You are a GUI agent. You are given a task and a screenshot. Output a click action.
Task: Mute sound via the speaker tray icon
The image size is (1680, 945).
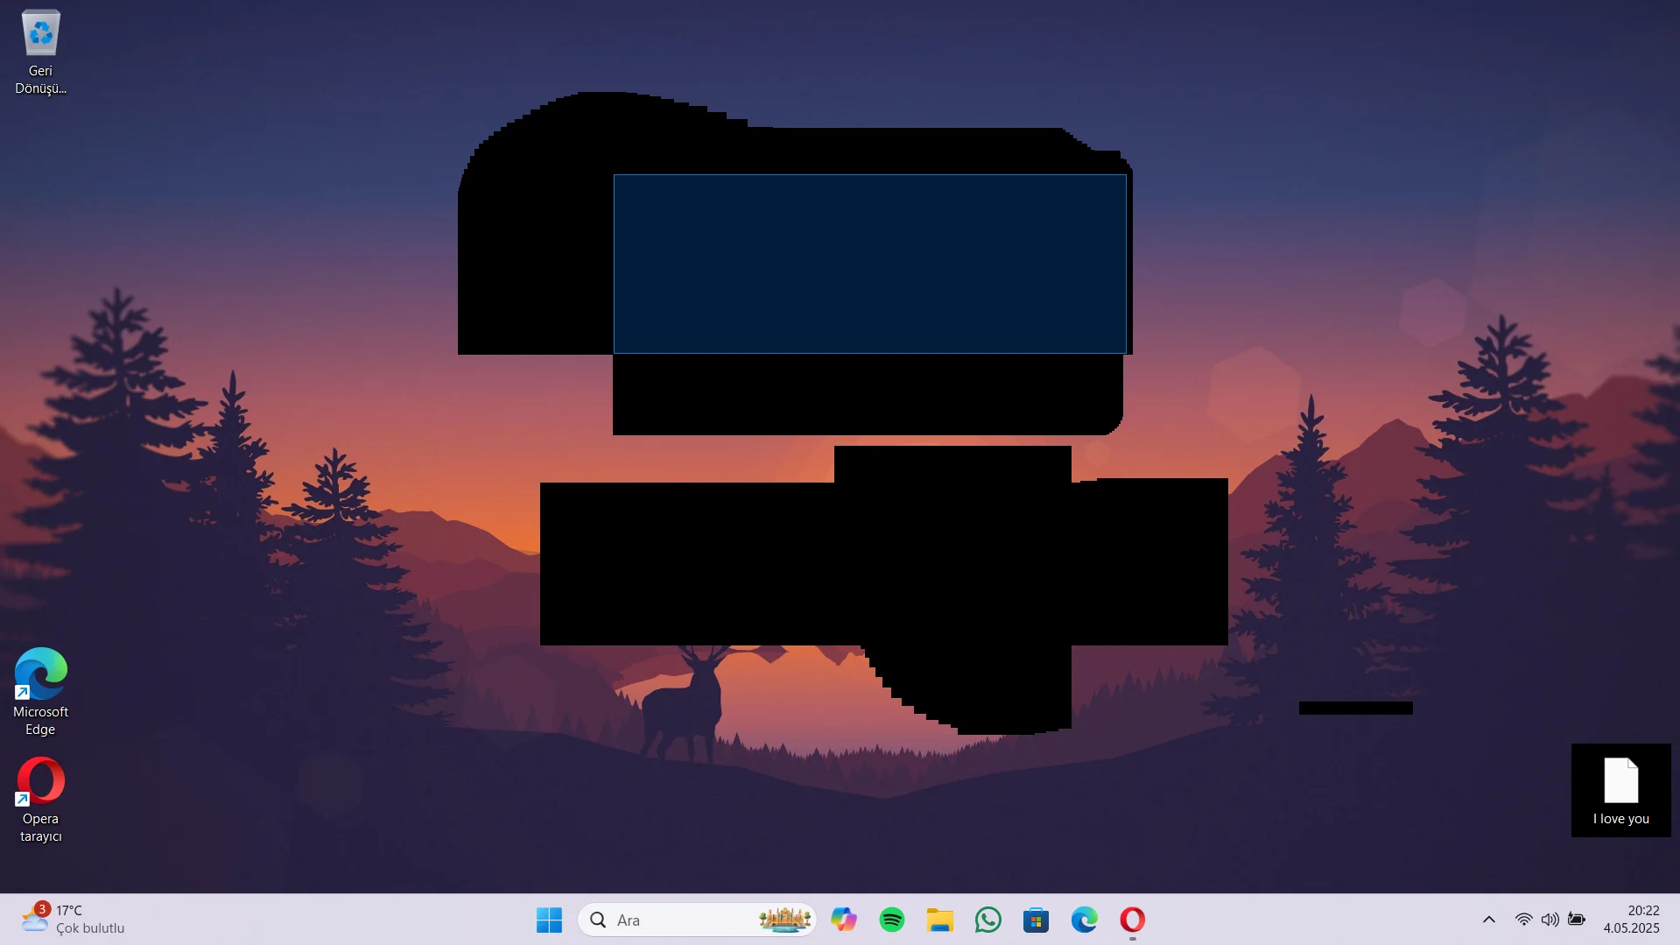click(x=1550, y=920)
